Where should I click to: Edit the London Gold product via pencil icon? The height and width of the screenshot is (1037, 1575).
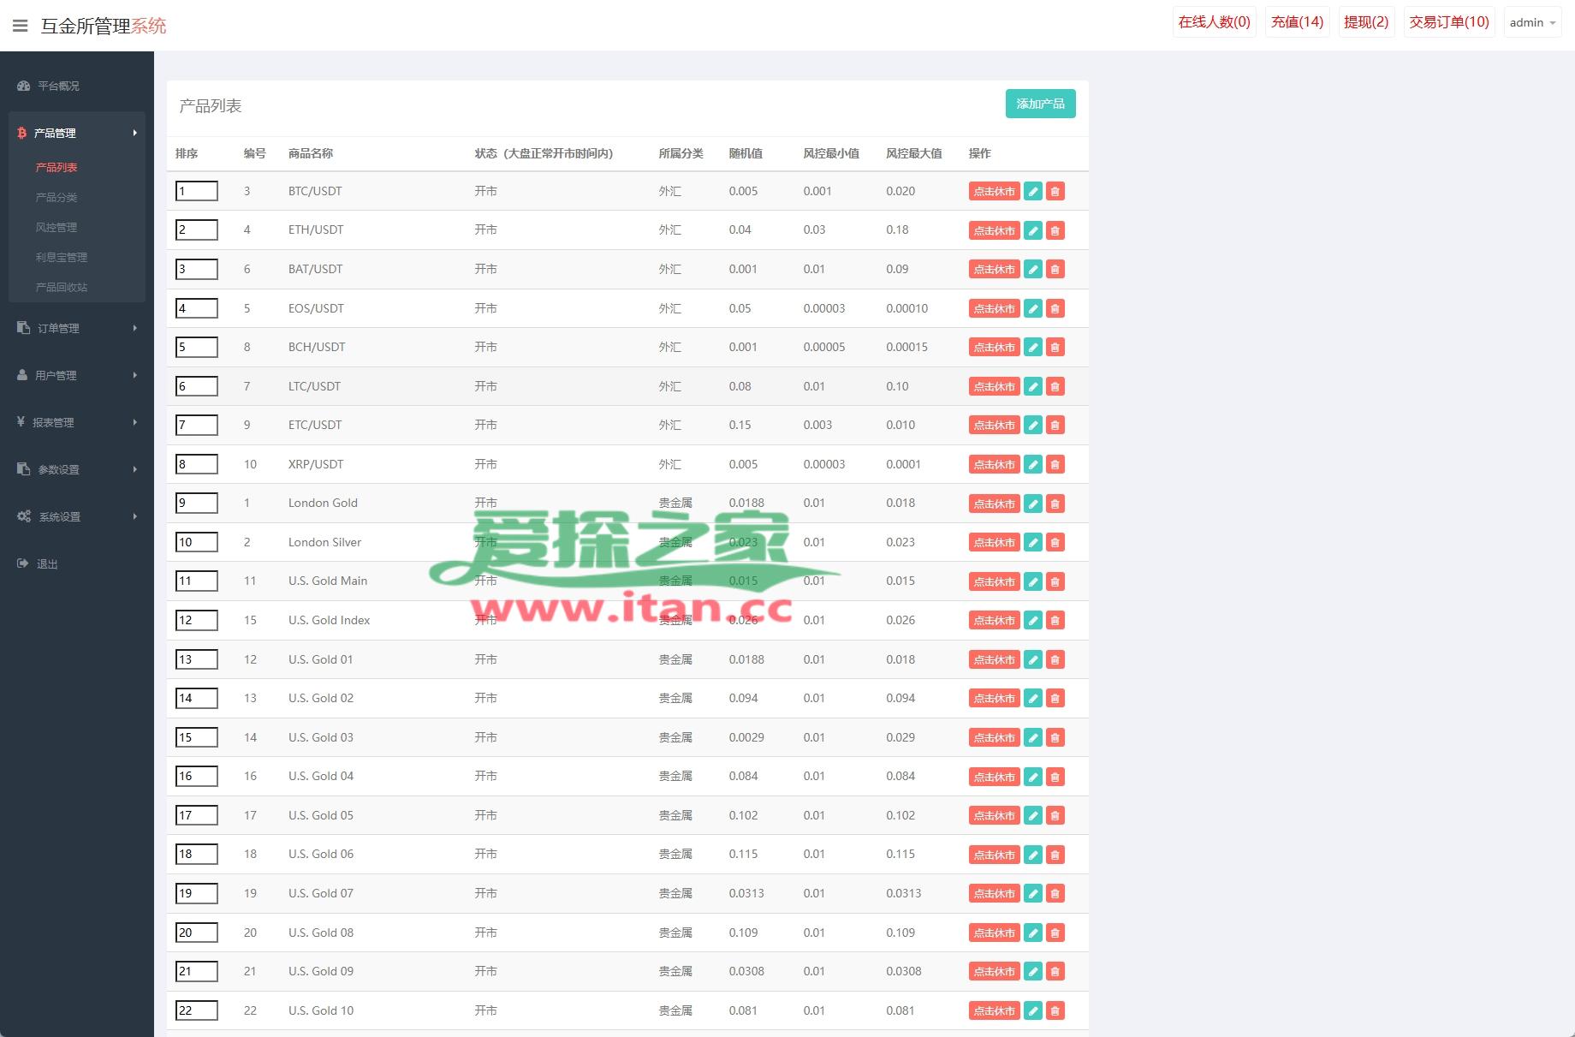[1033, 504]
